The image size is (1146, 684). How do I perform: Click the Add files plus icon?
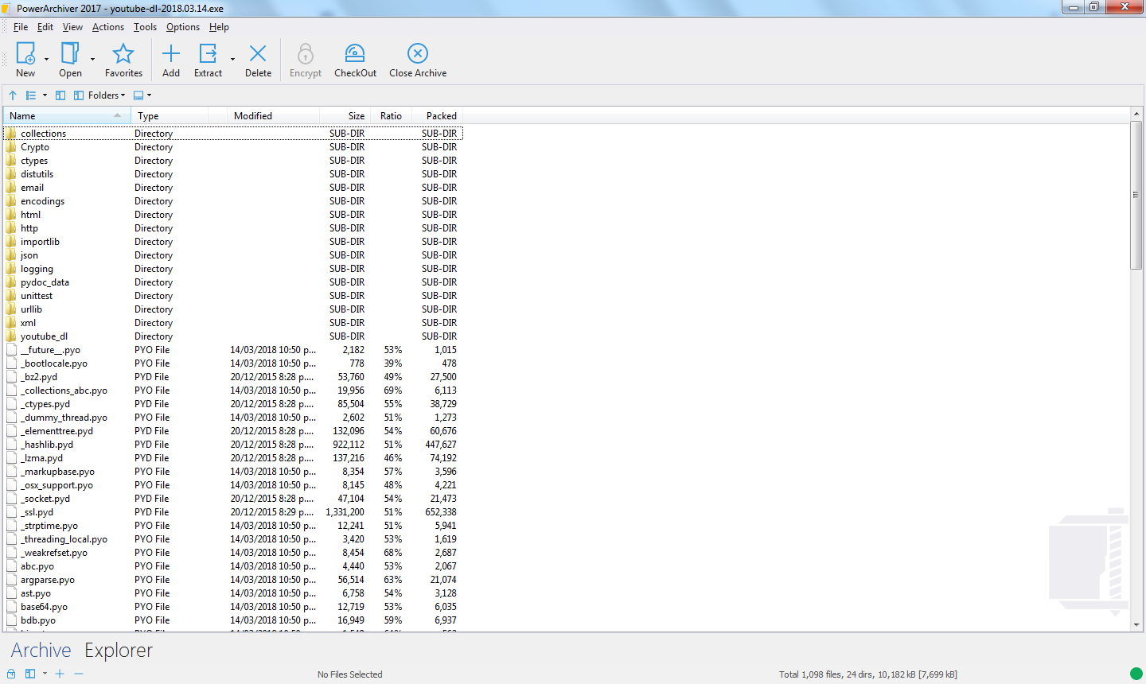pos(171,53)
